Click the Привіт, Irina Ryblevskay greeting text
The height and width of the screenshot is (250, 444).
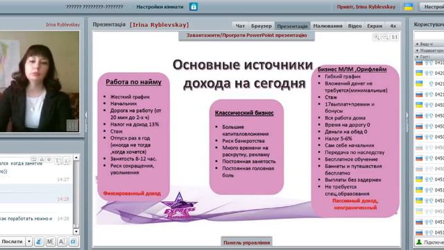point(366,7)
